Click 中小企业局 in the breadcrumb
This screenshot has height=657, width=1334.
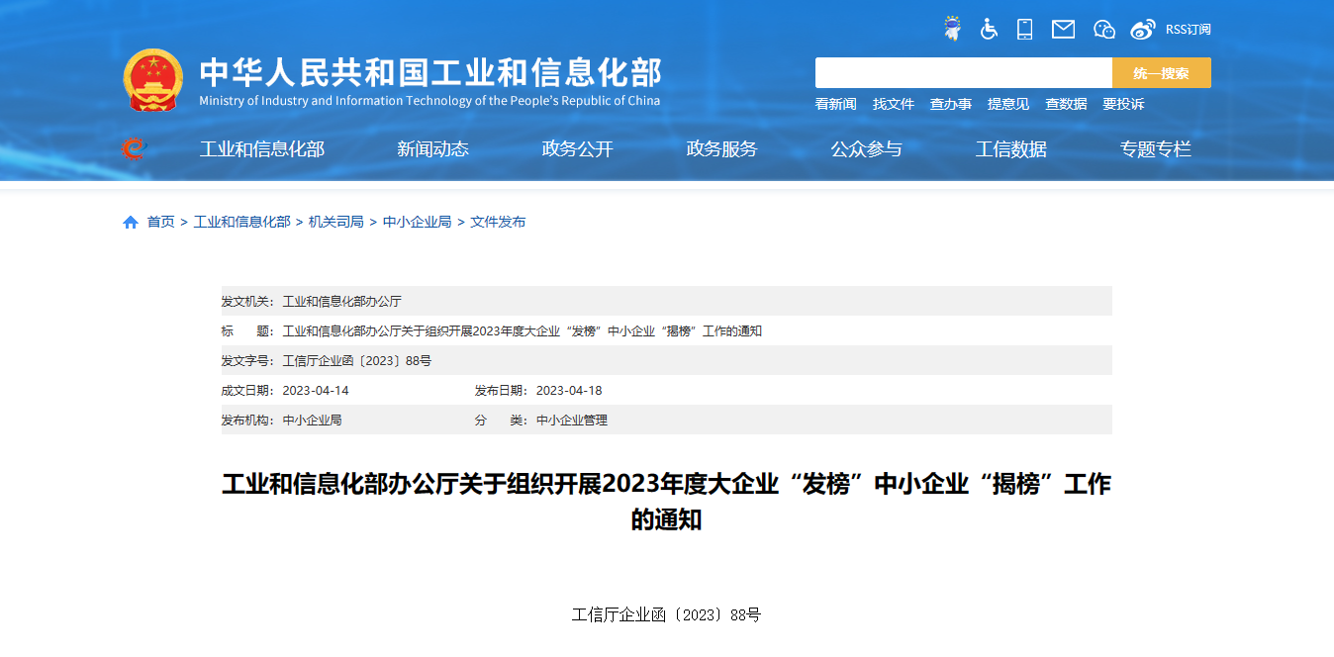click(417, 222)
